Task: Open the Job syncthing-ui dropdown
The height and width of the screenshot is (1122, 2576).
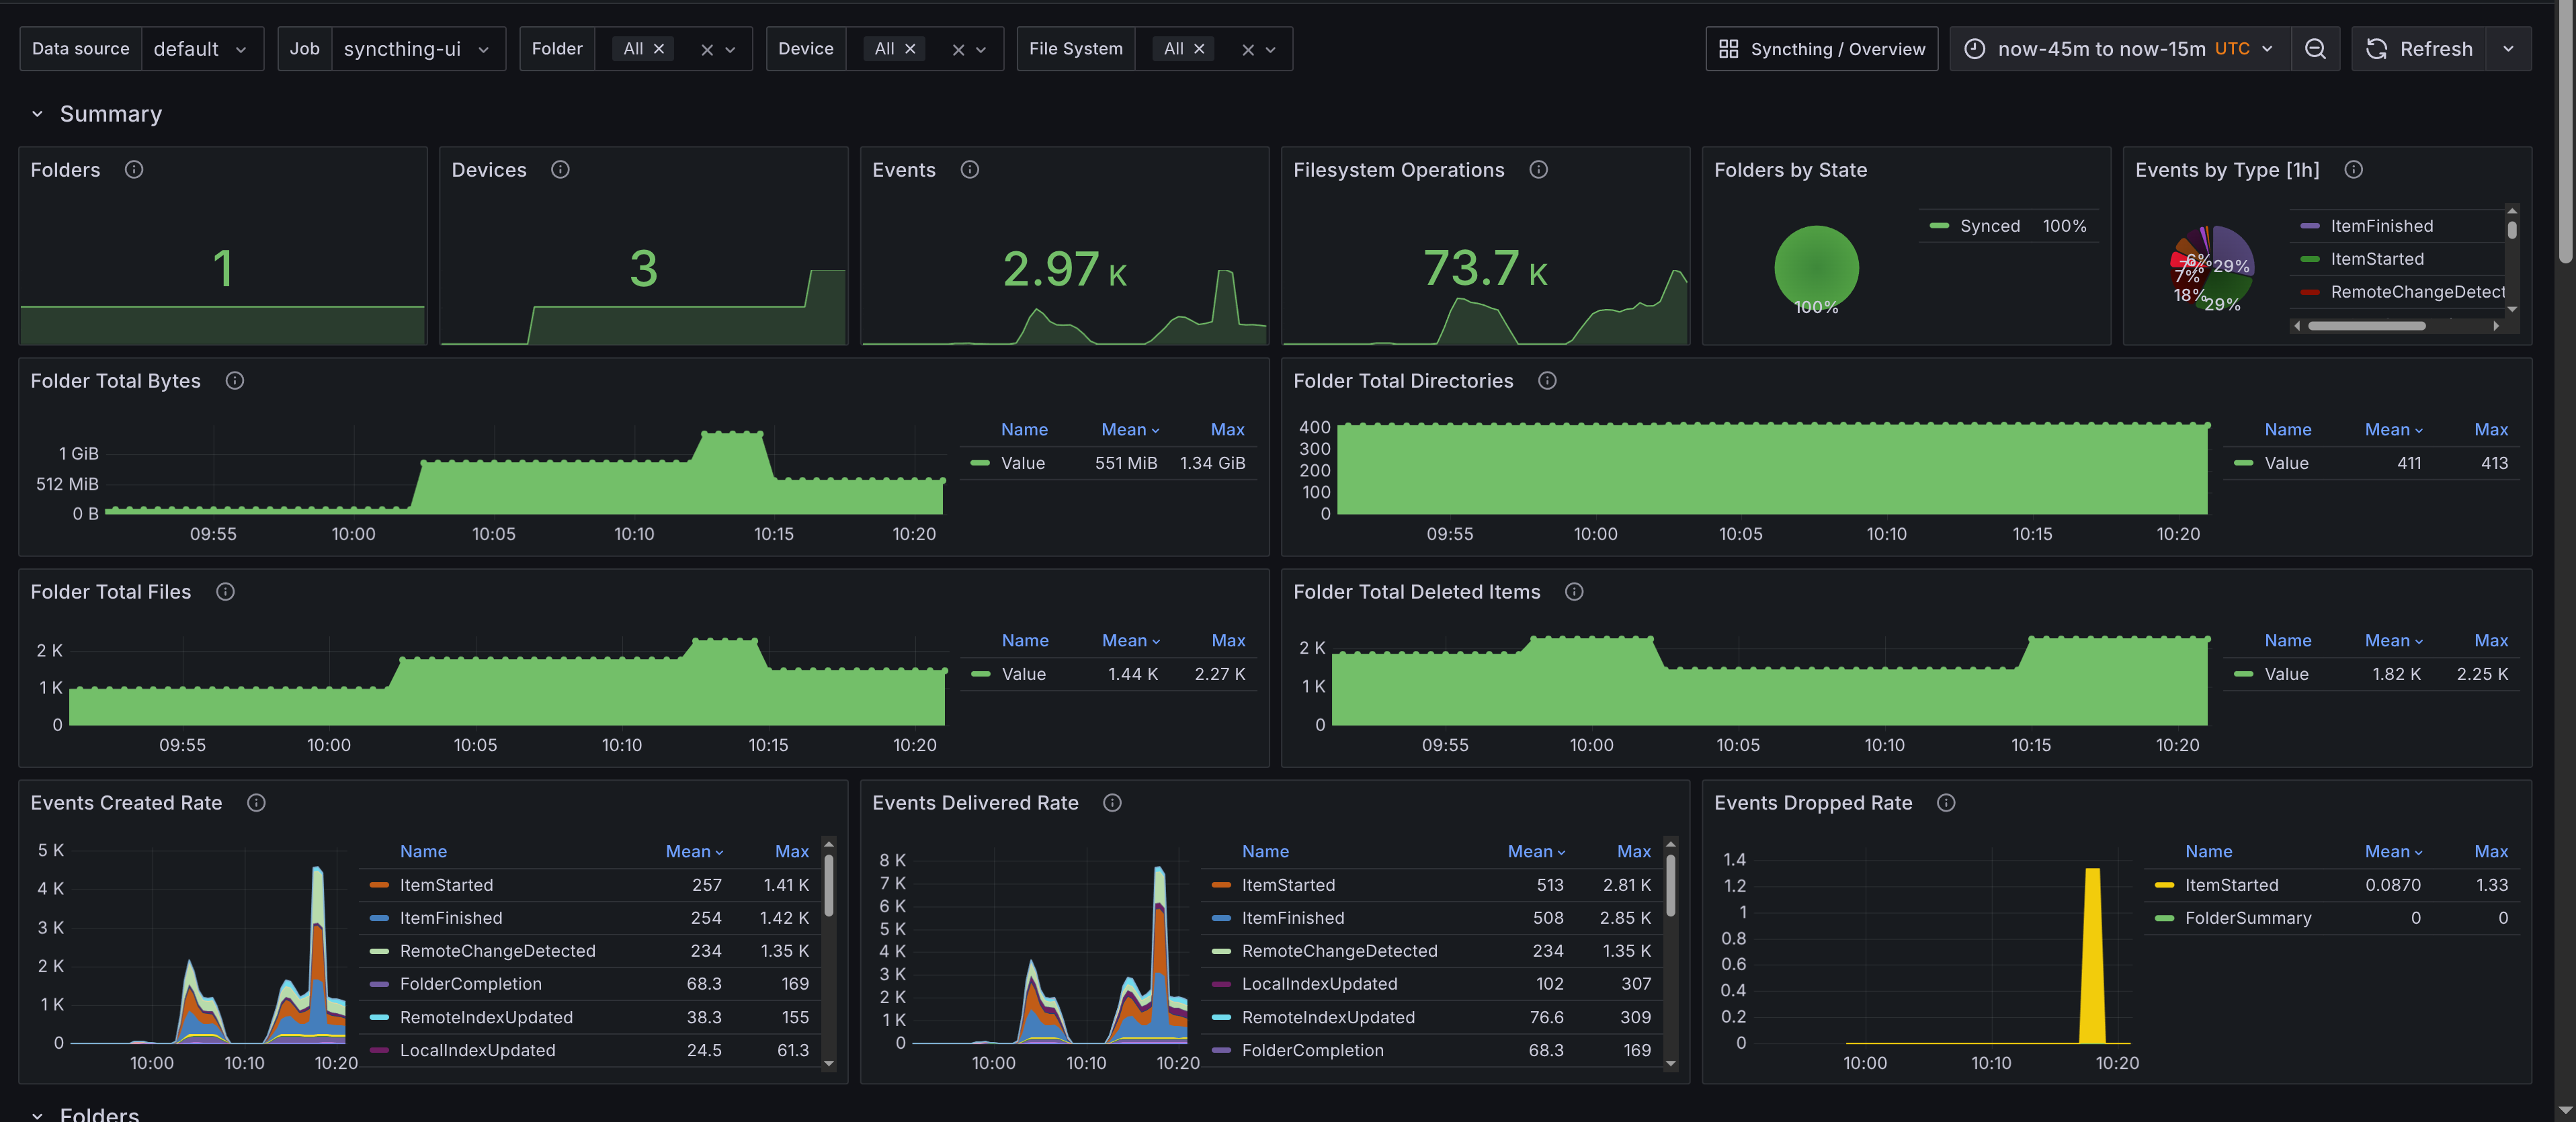Action: click(x=417, y=49)
